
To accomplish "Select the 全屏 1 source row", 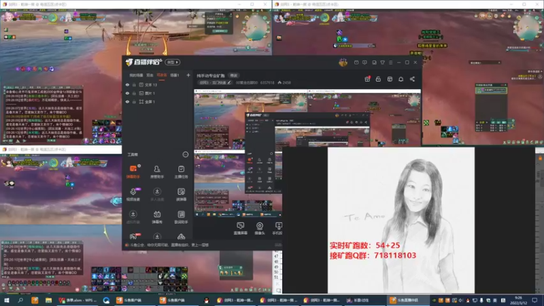I will [157, 101].
